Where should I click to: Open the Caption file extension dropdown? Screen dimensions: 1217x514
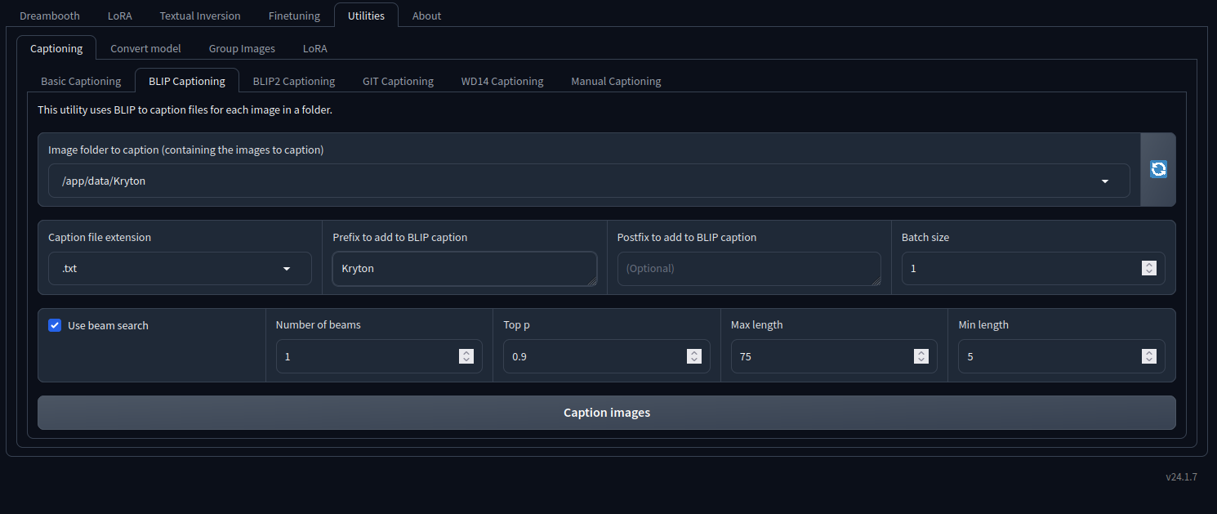point(287,269)
